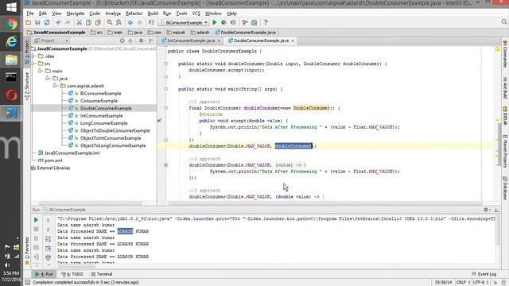The image size is (509, 286).
Task: Open Chrome from Windows taskbar
Action: pyautogui.click(x=11, y=25)
